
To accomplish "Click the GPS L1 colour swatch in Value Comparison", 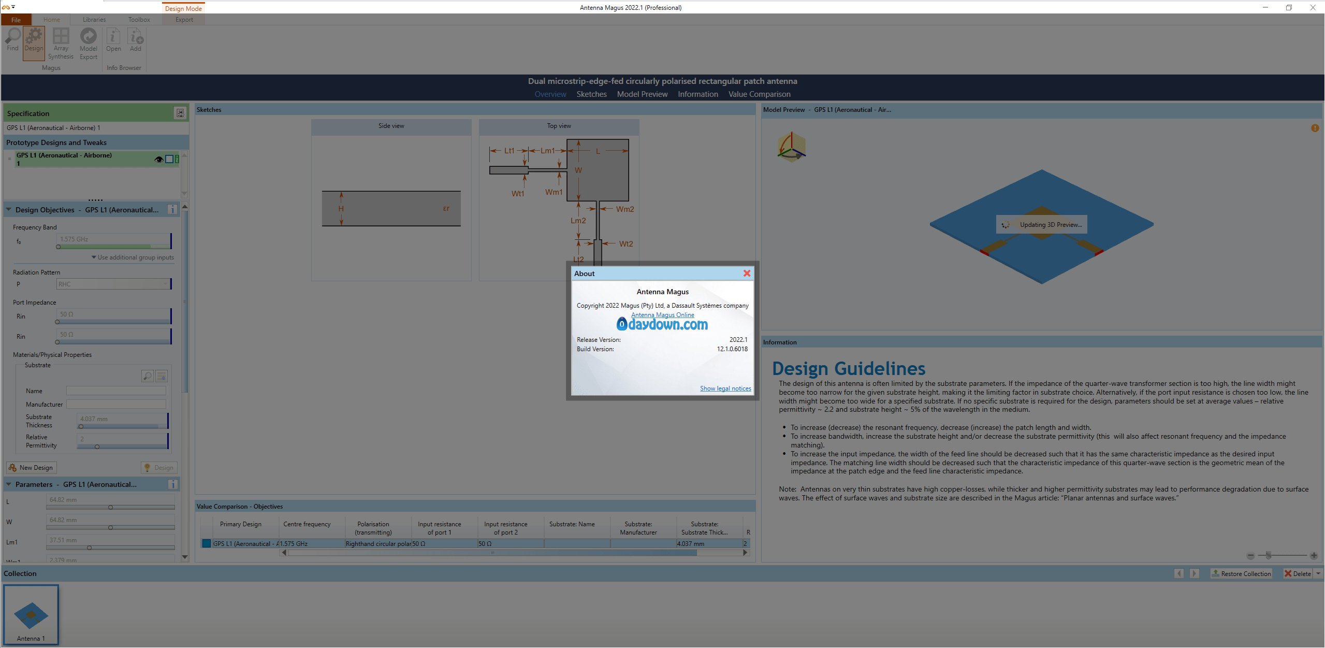I will click(x=207, y=543).
